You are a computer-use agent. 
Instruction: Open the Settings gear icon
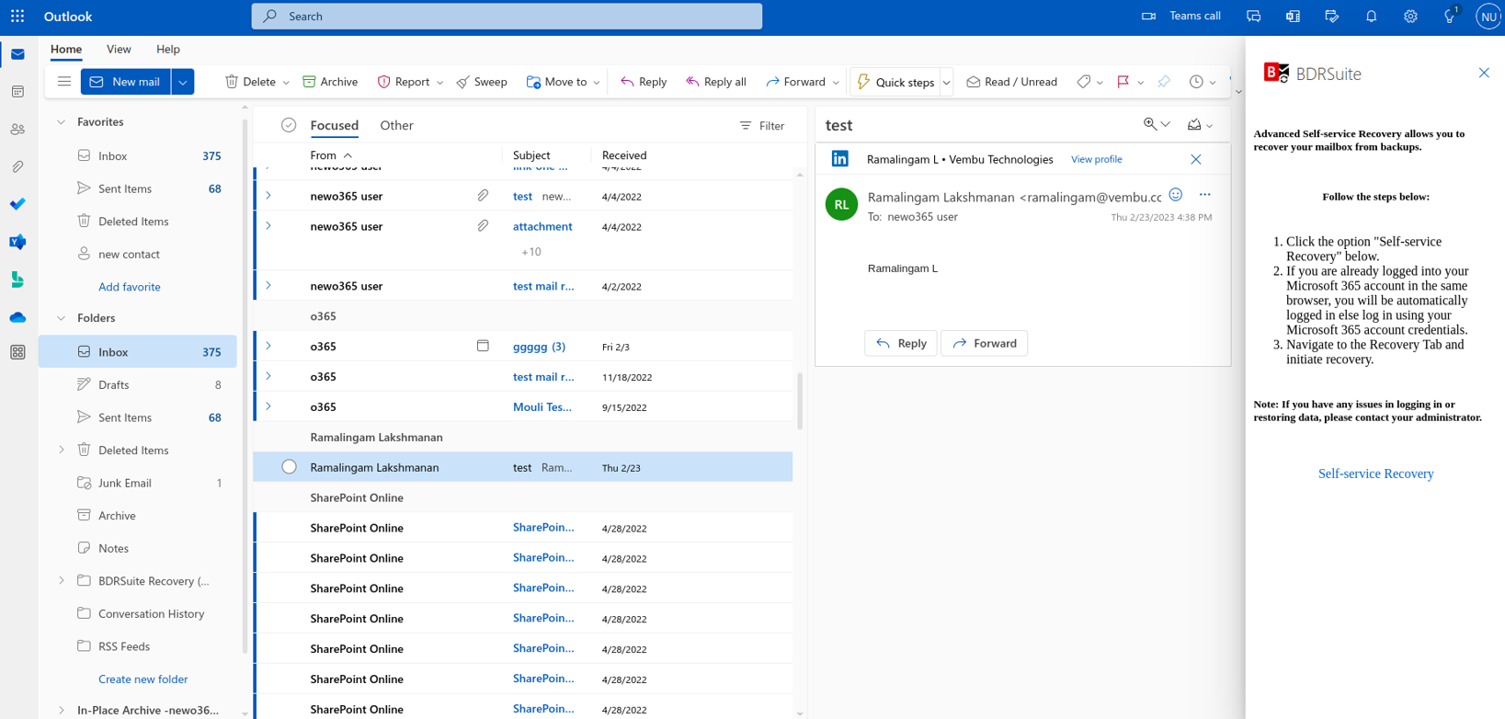[x=1410, y=16]
